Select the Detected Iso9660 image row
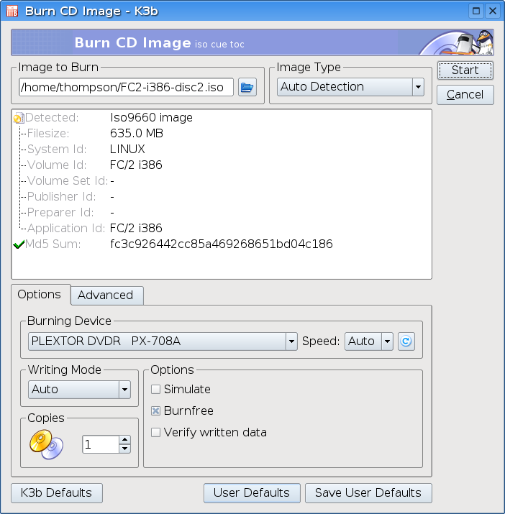Screen dimensions: 505x514 (x=222, y=118)
